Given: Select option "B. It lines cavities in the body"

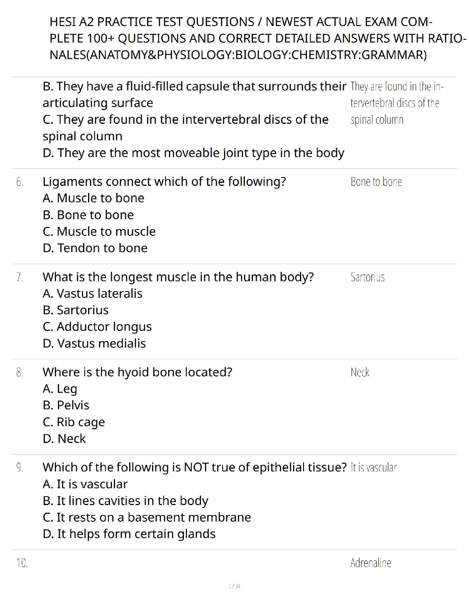Looking at the screenshot, I should tap(125, 501).
